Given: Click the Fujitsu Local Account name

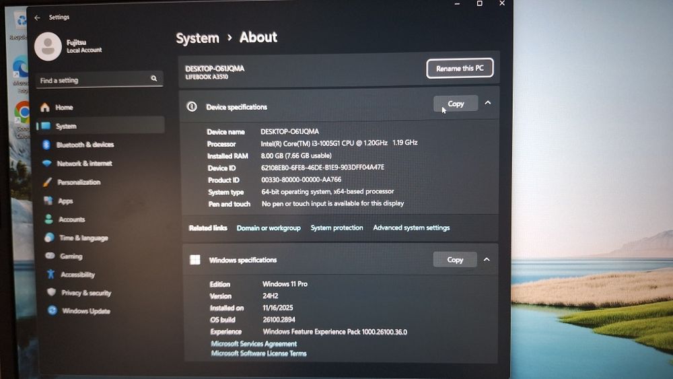Looking at the screenshot, I should pos(84,46).
